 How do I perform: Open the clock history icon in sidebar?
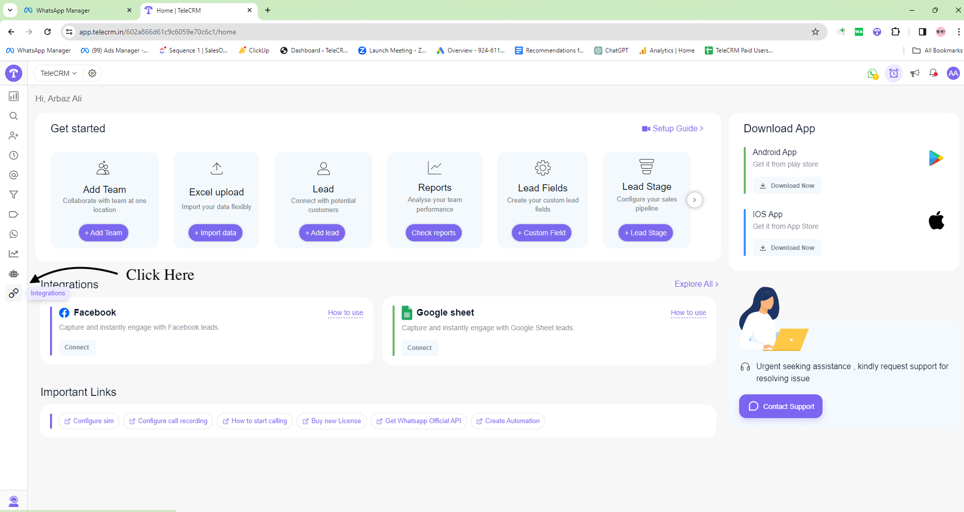point(14,155)
